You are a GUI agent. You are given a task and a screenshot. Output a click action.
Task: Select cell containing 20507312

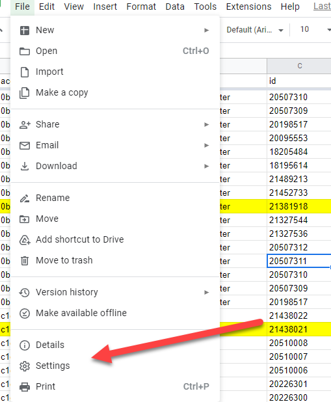[299, 247]
